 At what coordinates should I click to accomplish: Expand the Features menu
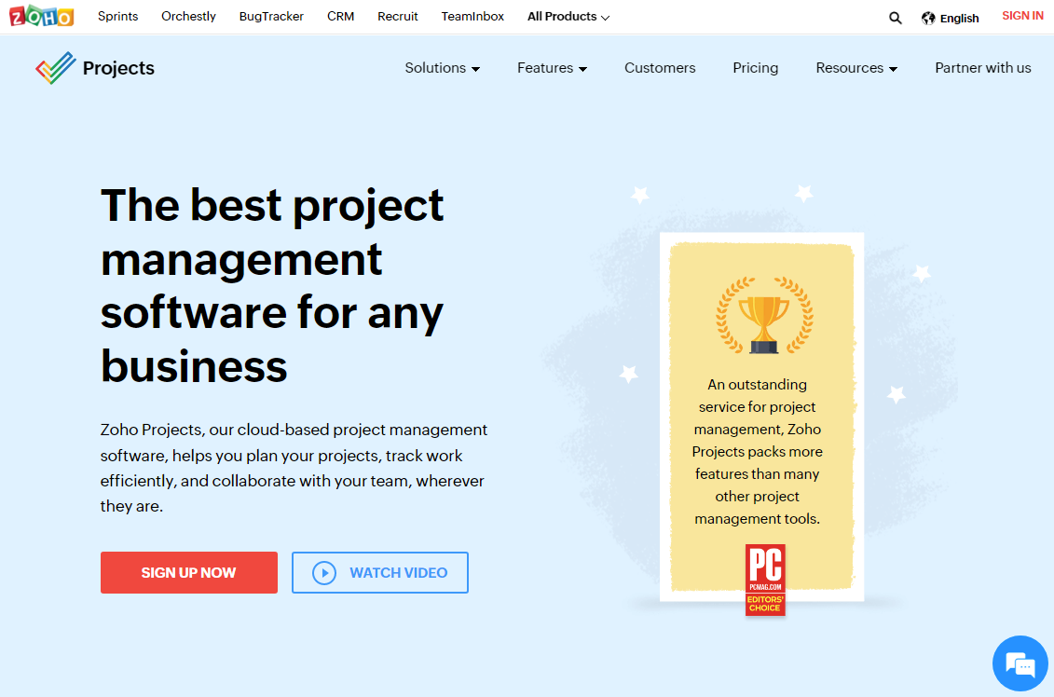(x=552, y=68)
